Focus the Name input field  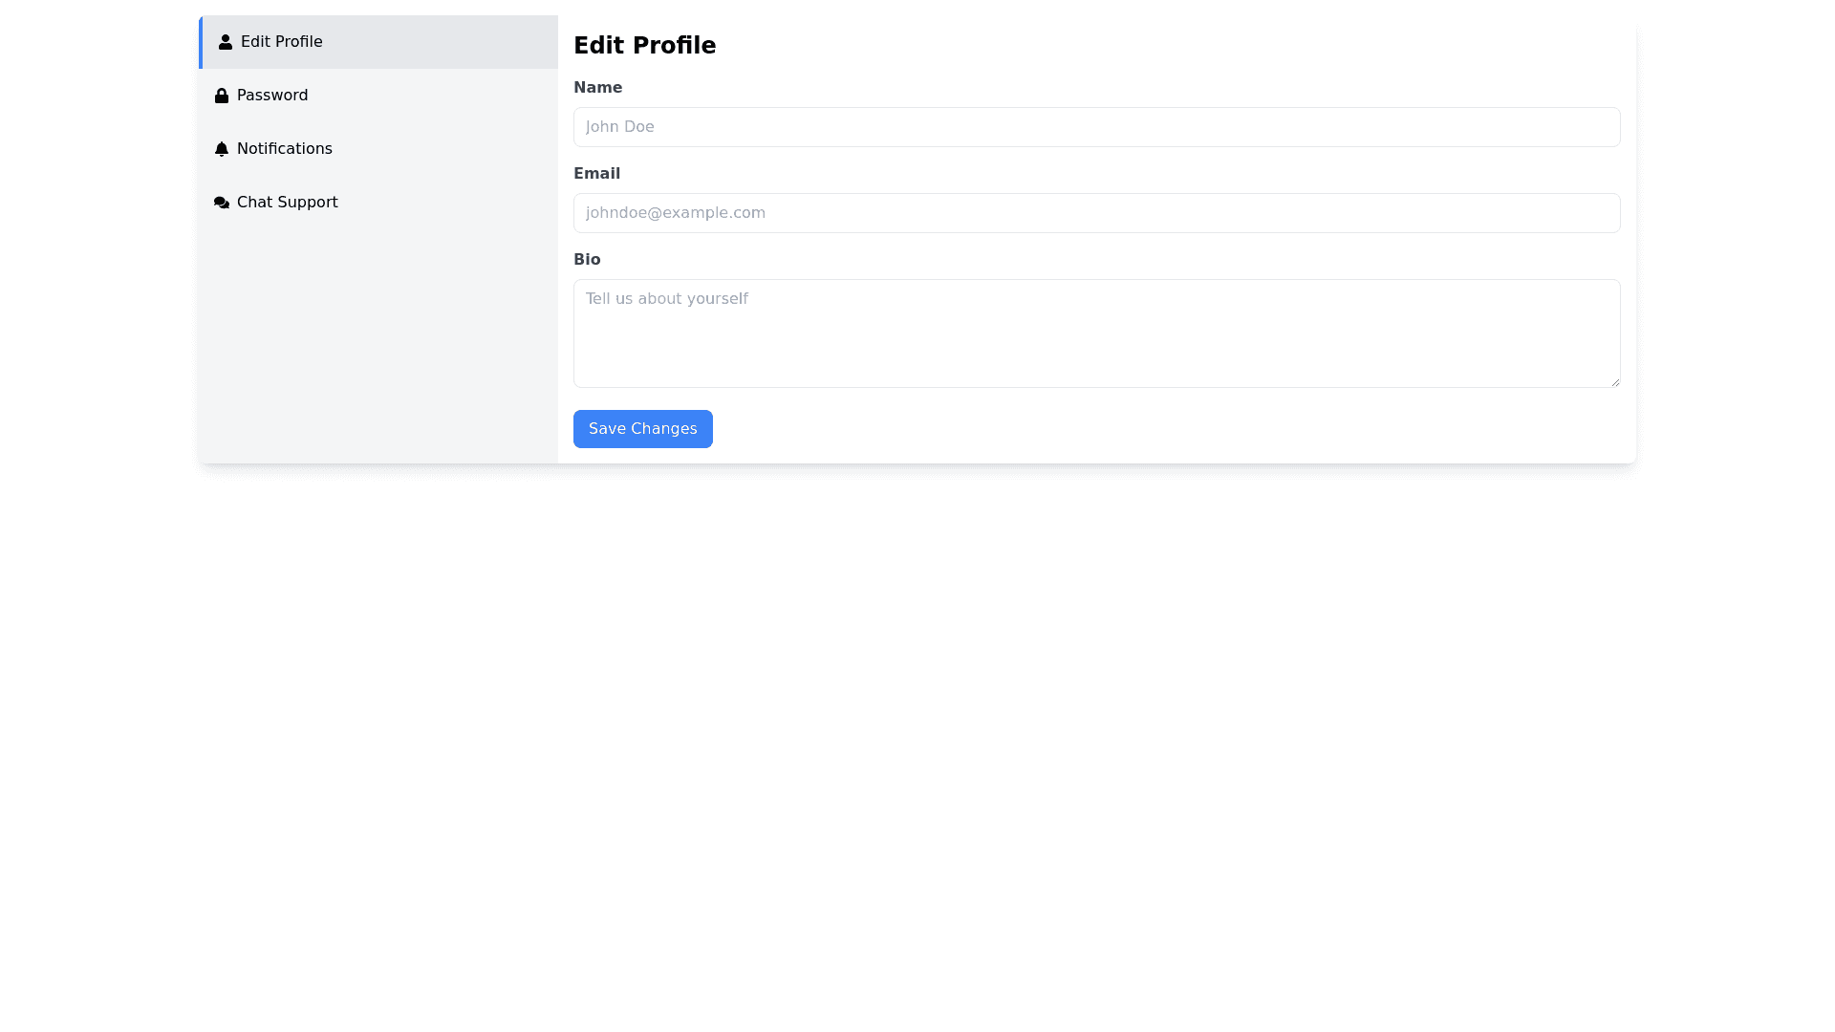pyautogui.click(x=1096, y=127)
